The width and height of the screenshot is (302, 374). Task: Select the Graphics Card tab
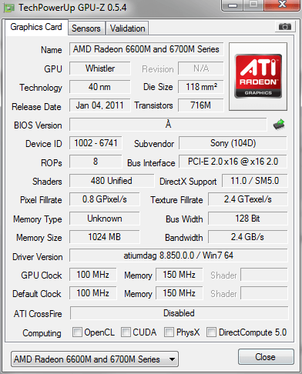36,27
